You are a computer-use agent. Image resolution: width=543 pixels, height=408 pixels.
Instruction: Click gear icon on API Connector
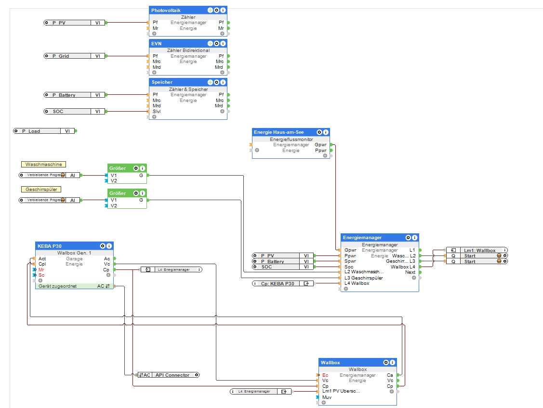196,375
